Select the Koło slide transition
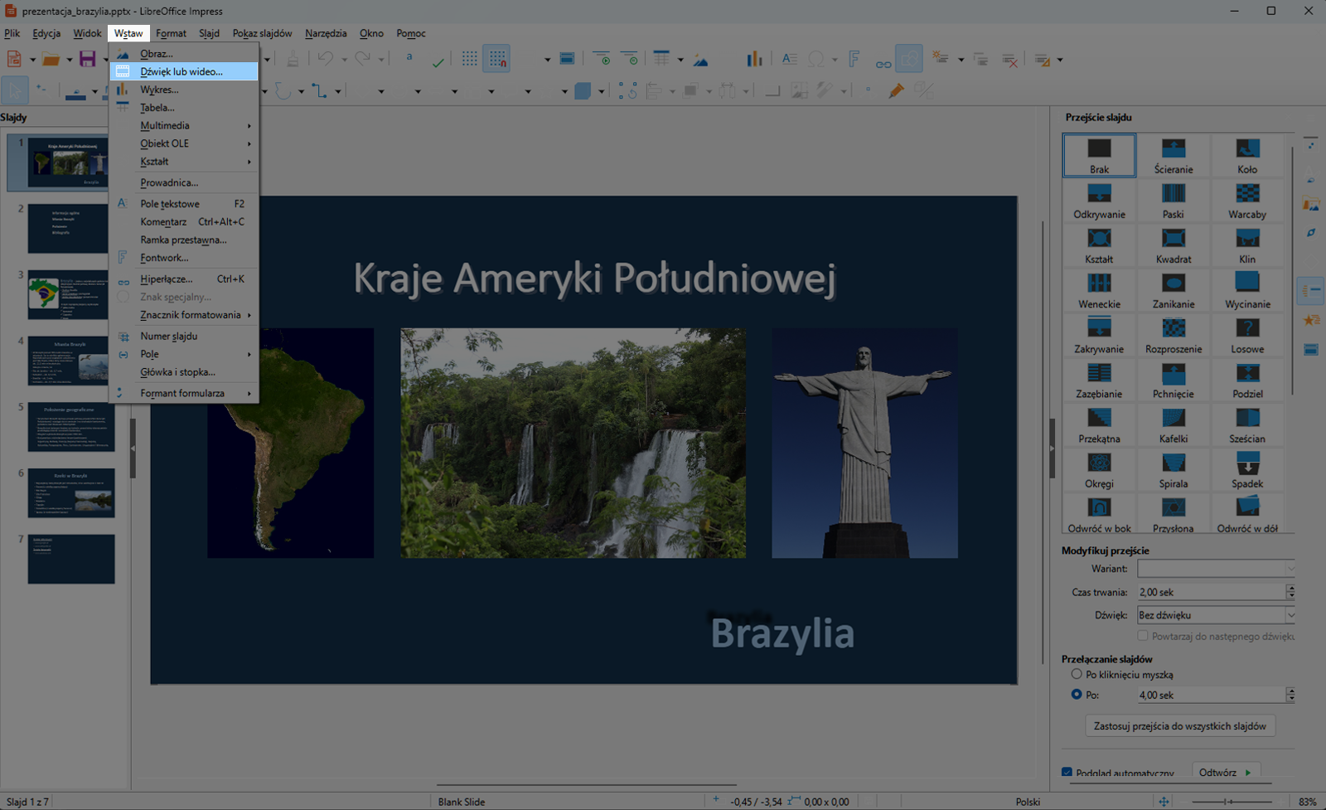The image size is (1326, 810). [x=1248, y=156]
